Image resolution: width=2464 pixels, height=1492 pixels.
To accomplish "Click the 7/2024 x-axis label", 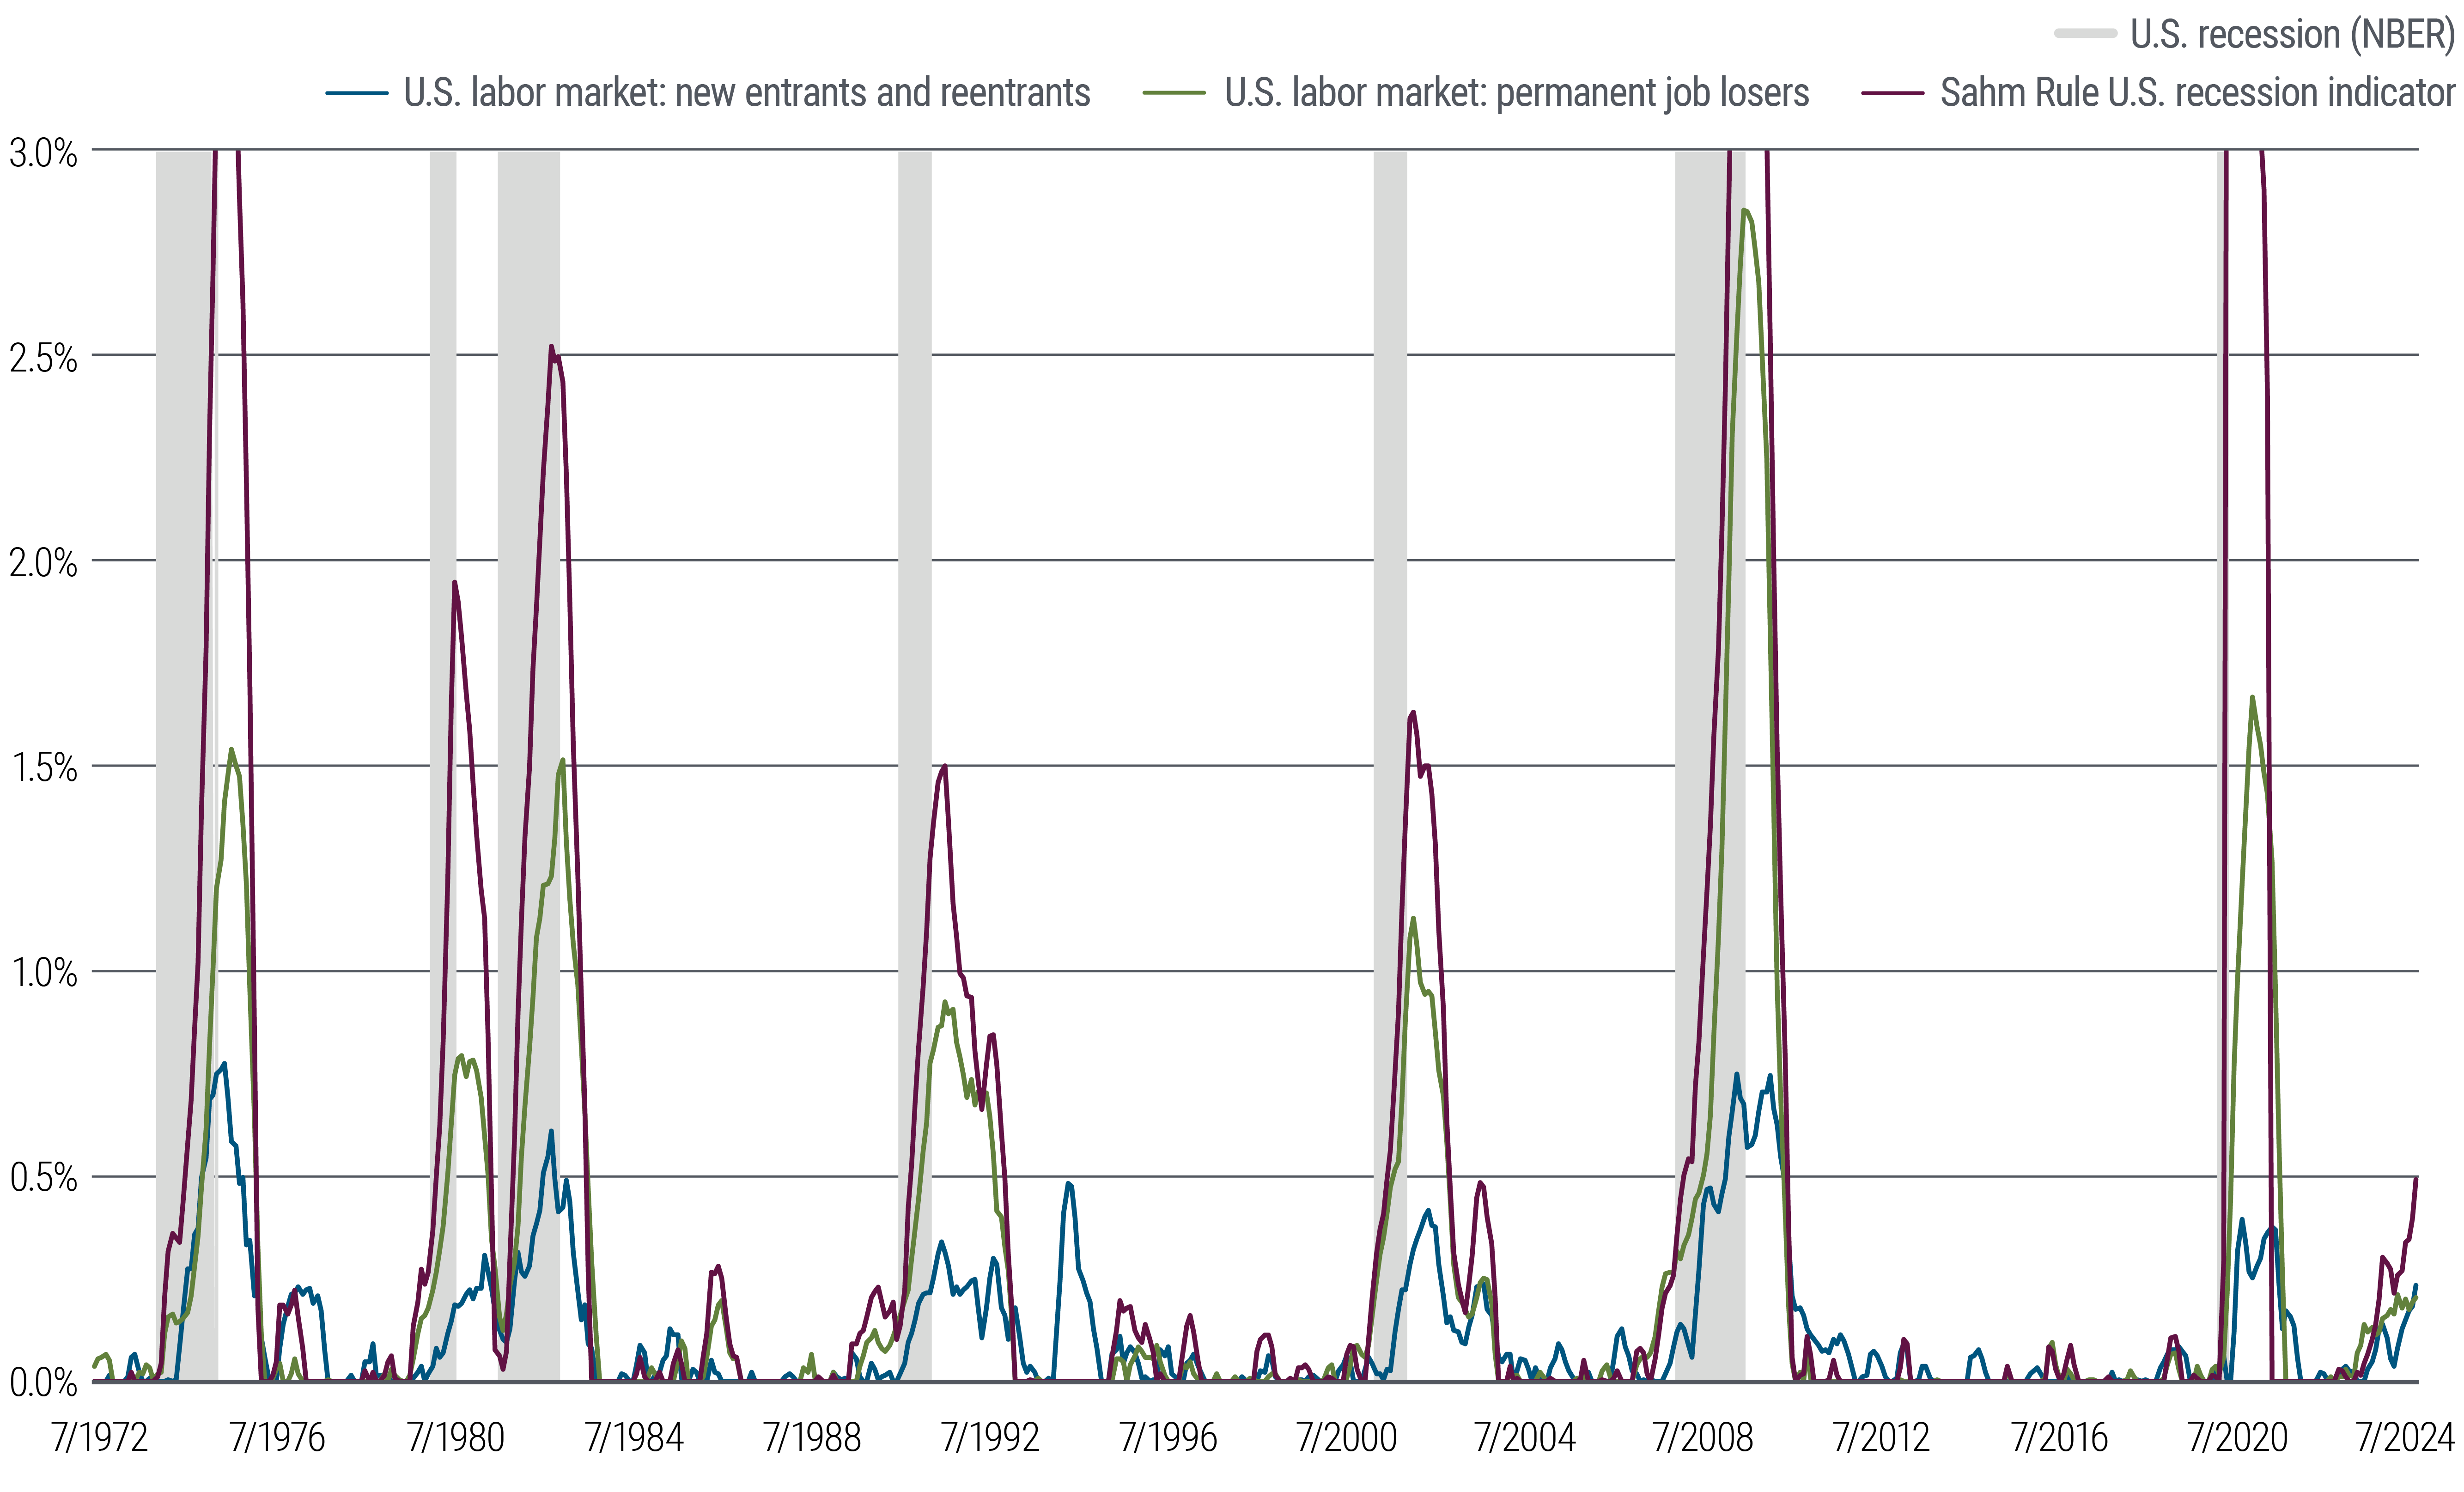I will (2404, 1438).
